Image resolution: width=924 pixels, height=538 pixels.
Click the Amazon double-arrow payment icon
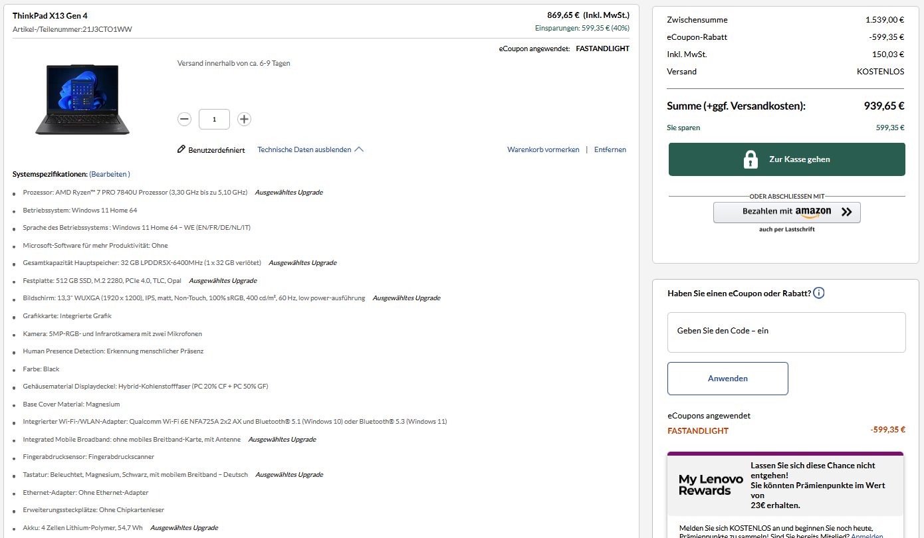pyautogui.click(x=847, y=212)
